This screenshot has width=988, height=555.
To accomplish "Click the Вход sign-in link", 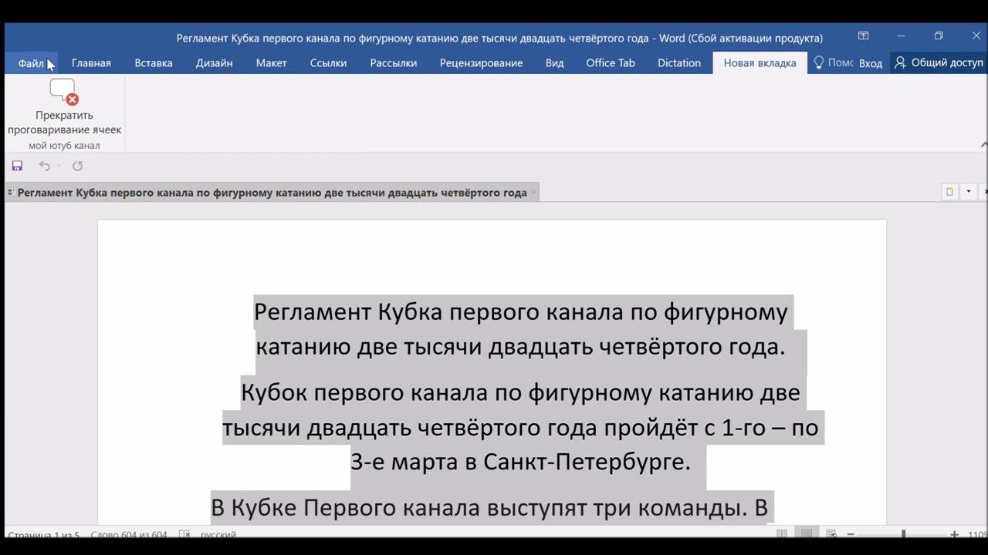I will [871, 63].
